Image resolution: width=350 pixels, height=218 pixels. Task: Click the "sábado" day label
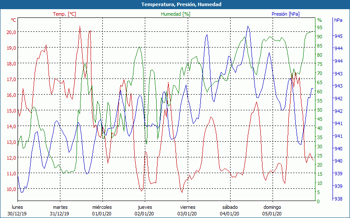pos(230,207)
